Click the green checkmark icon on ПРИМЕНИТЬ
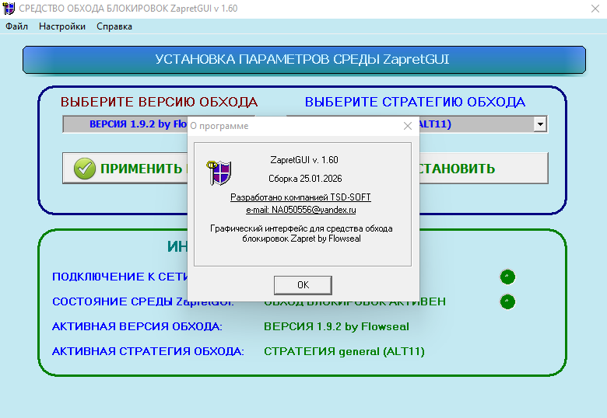The width and height of the screenshot is (607, 418). (x=84, y=169)
